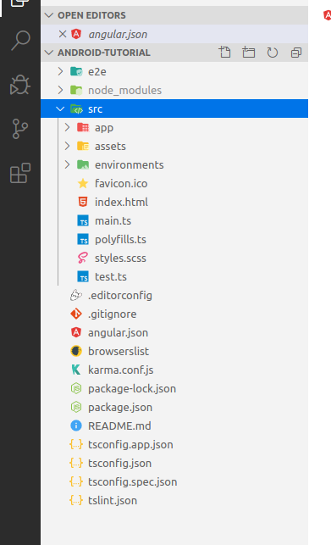Viewport: 331px width, 545px height.
Task: Open angular.json from Open Editors list
Action: pos(118,35)
